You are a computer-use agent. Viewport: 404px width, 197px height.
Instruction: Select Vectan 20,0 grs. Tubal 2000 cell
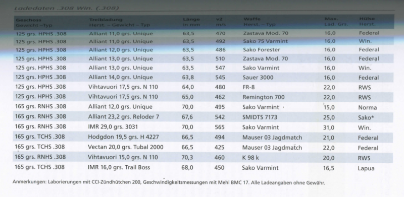pyautogui.click(x=126, y=147)
